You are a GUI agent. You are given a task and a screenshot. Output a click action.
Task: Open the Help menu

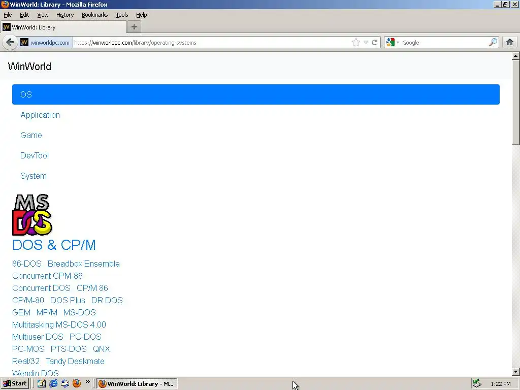click(141, 15)
